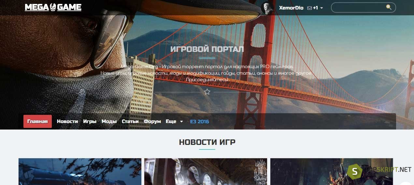The image size is (414, 185).
Task: Open the first news thumbnail
Action: click(x=80, y=172)
